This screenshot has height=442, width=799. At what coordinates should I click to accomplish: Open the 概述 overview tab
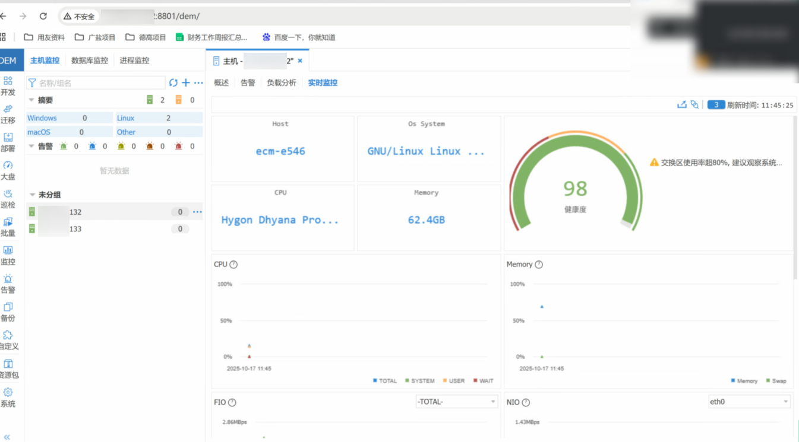pyautogui.click(x=222, y=83)
